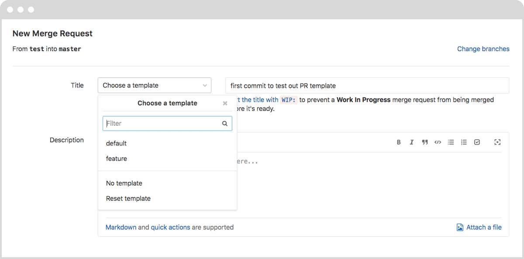Screen dimensions: 524x259
Task: Add a bullet list in description
Action: [x=451, y=142]
